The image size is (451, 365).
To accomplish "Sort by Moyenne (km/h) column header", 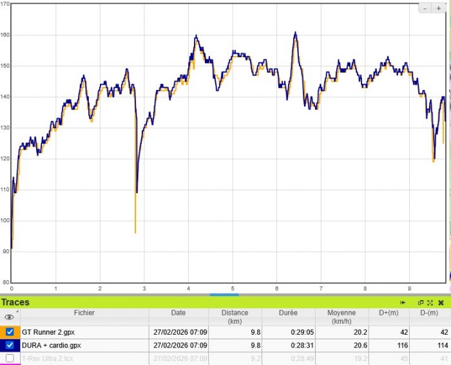I will click(341, 317).
